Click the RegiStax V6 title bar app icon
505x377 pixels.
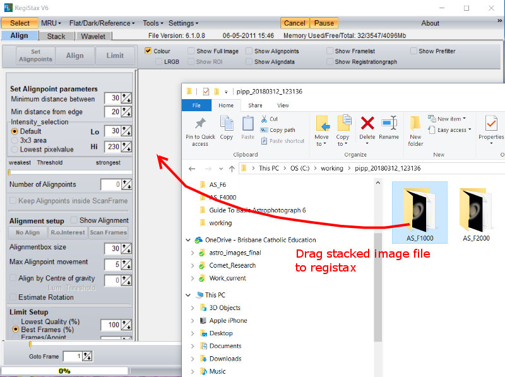click(x=8, y=8)
